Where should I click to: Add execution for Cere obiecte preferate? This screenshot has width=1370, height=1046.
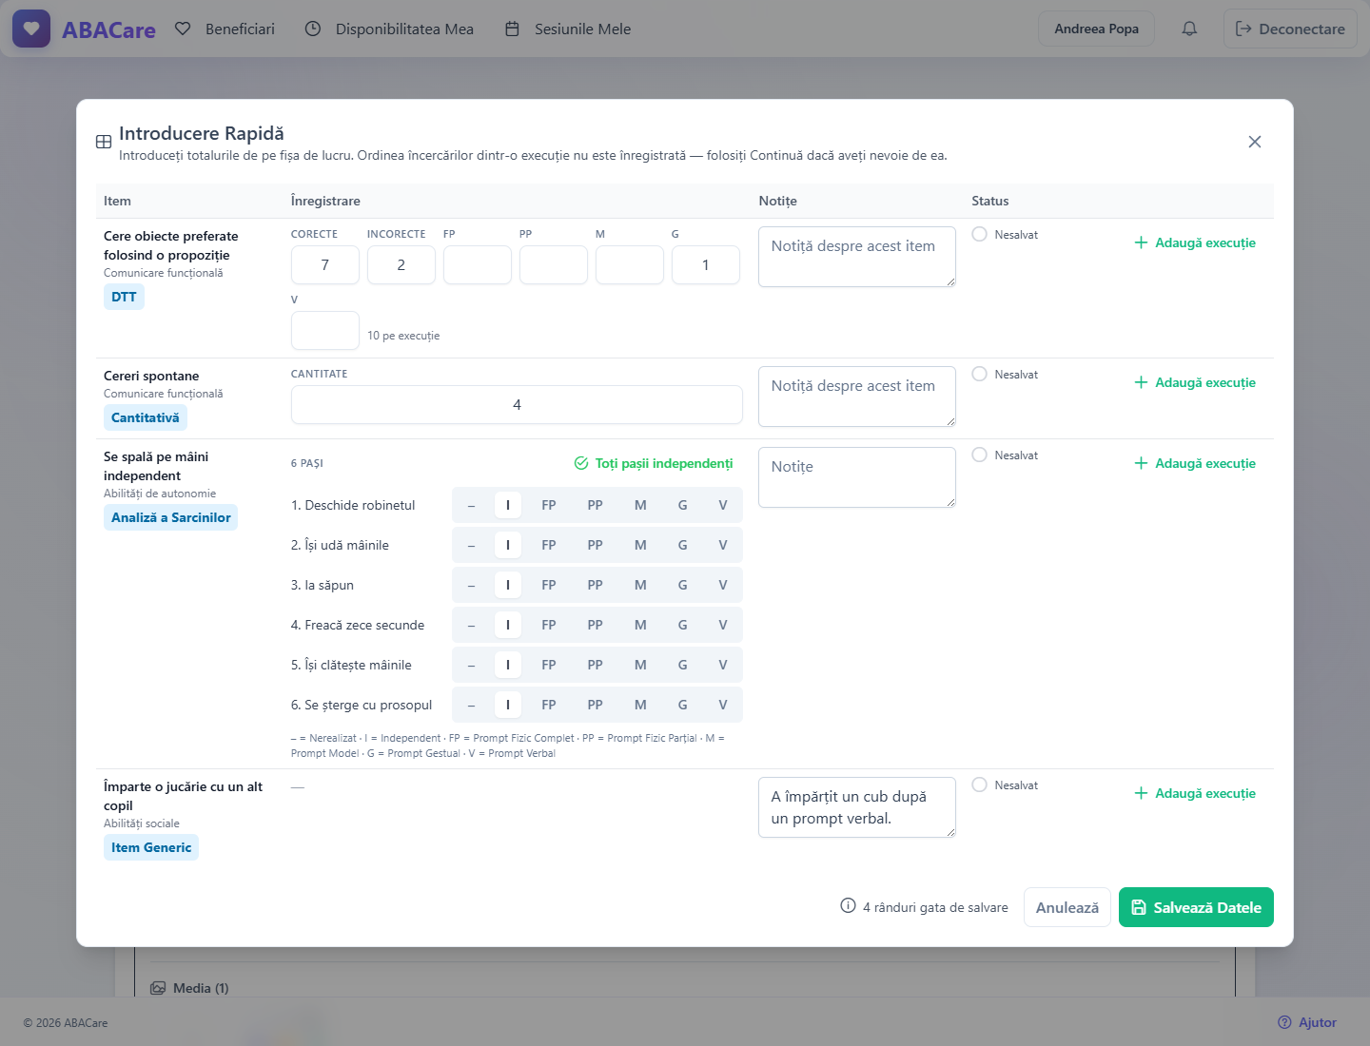[1195, 242]
